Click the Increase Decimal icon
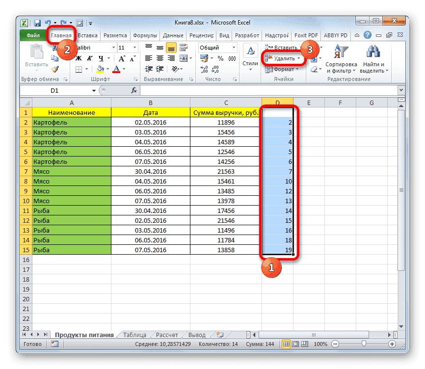 (x=204, y=68)
